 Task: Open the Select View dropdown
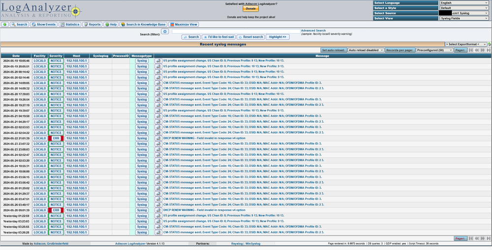pos(464,18)
